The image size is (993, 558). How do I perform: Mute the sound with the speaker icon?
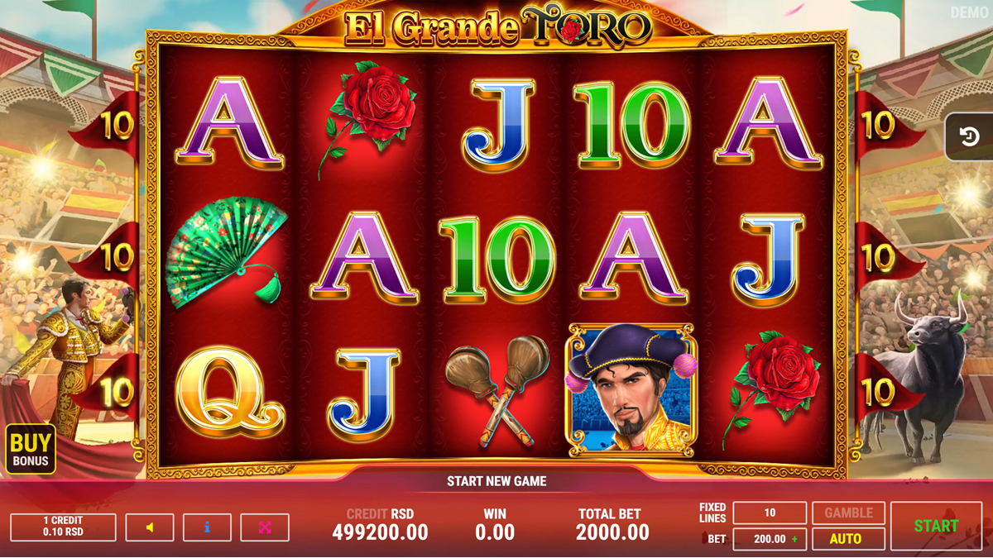pos(150,527)
